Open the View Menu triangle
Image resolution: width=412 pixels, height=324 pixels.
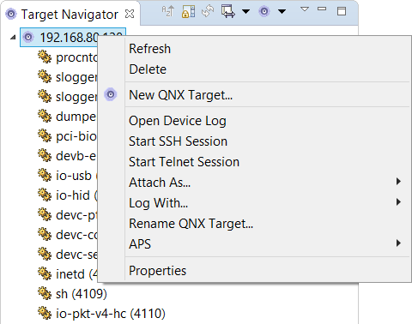pos(305,9)
